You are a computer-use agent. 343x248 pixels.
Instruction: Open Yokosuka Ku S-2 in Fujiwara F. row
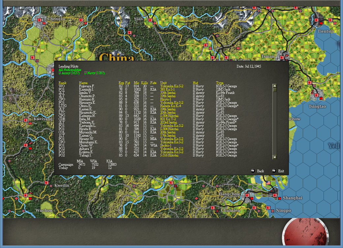click(172, 86)
